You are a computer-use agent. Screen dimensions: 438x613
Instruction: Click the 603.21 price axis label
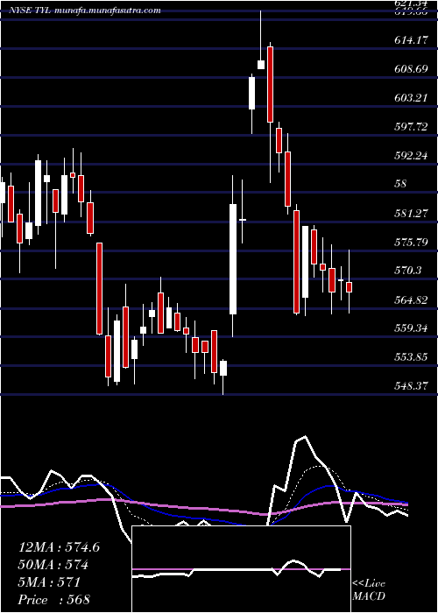click(413, 98)
